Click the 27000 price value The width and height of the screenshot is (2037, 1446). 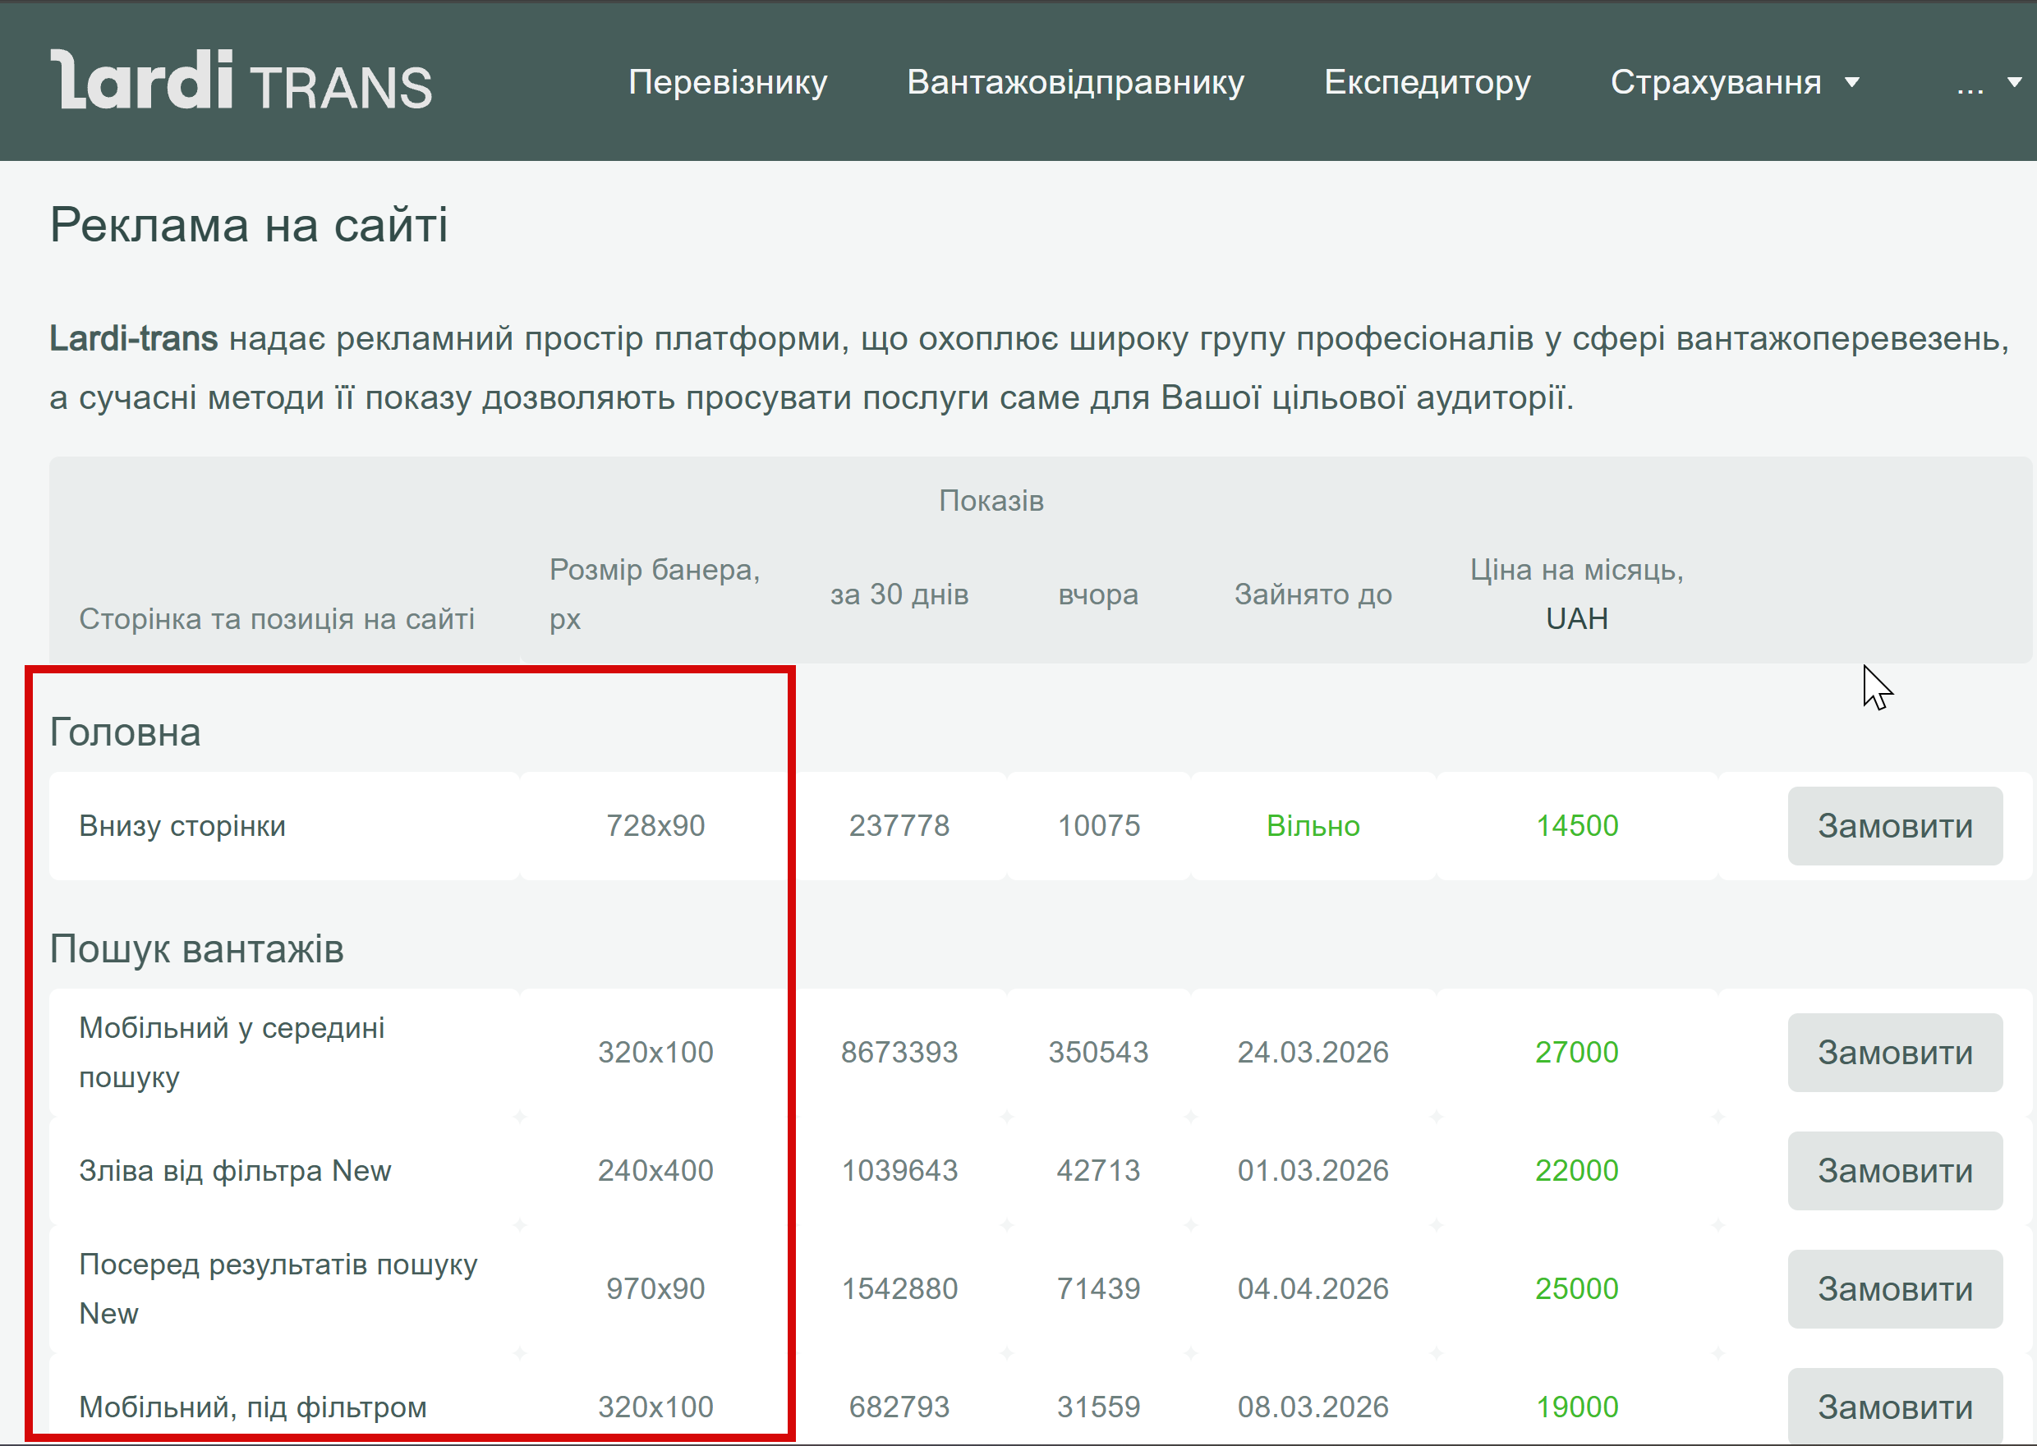[1576, 1053]
